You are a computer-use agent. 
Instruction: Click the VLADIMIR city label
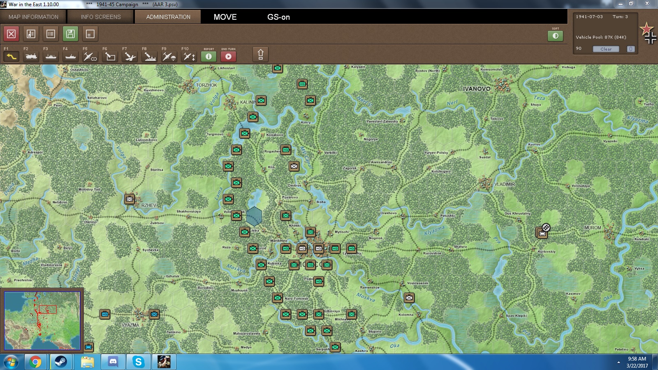coord(504,184)
